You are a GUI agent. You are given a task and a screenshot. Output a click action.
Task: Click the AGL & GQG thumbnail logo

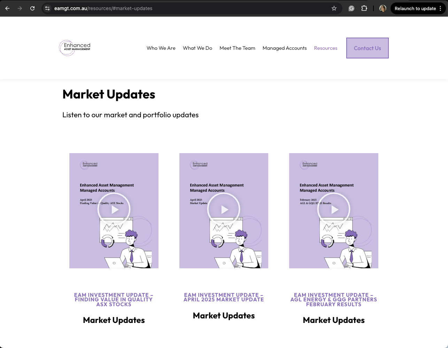tap(309, 165)
